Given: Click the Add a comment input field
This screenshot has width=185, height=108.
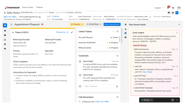Looking at the screenshot, I should pos(99,86).
